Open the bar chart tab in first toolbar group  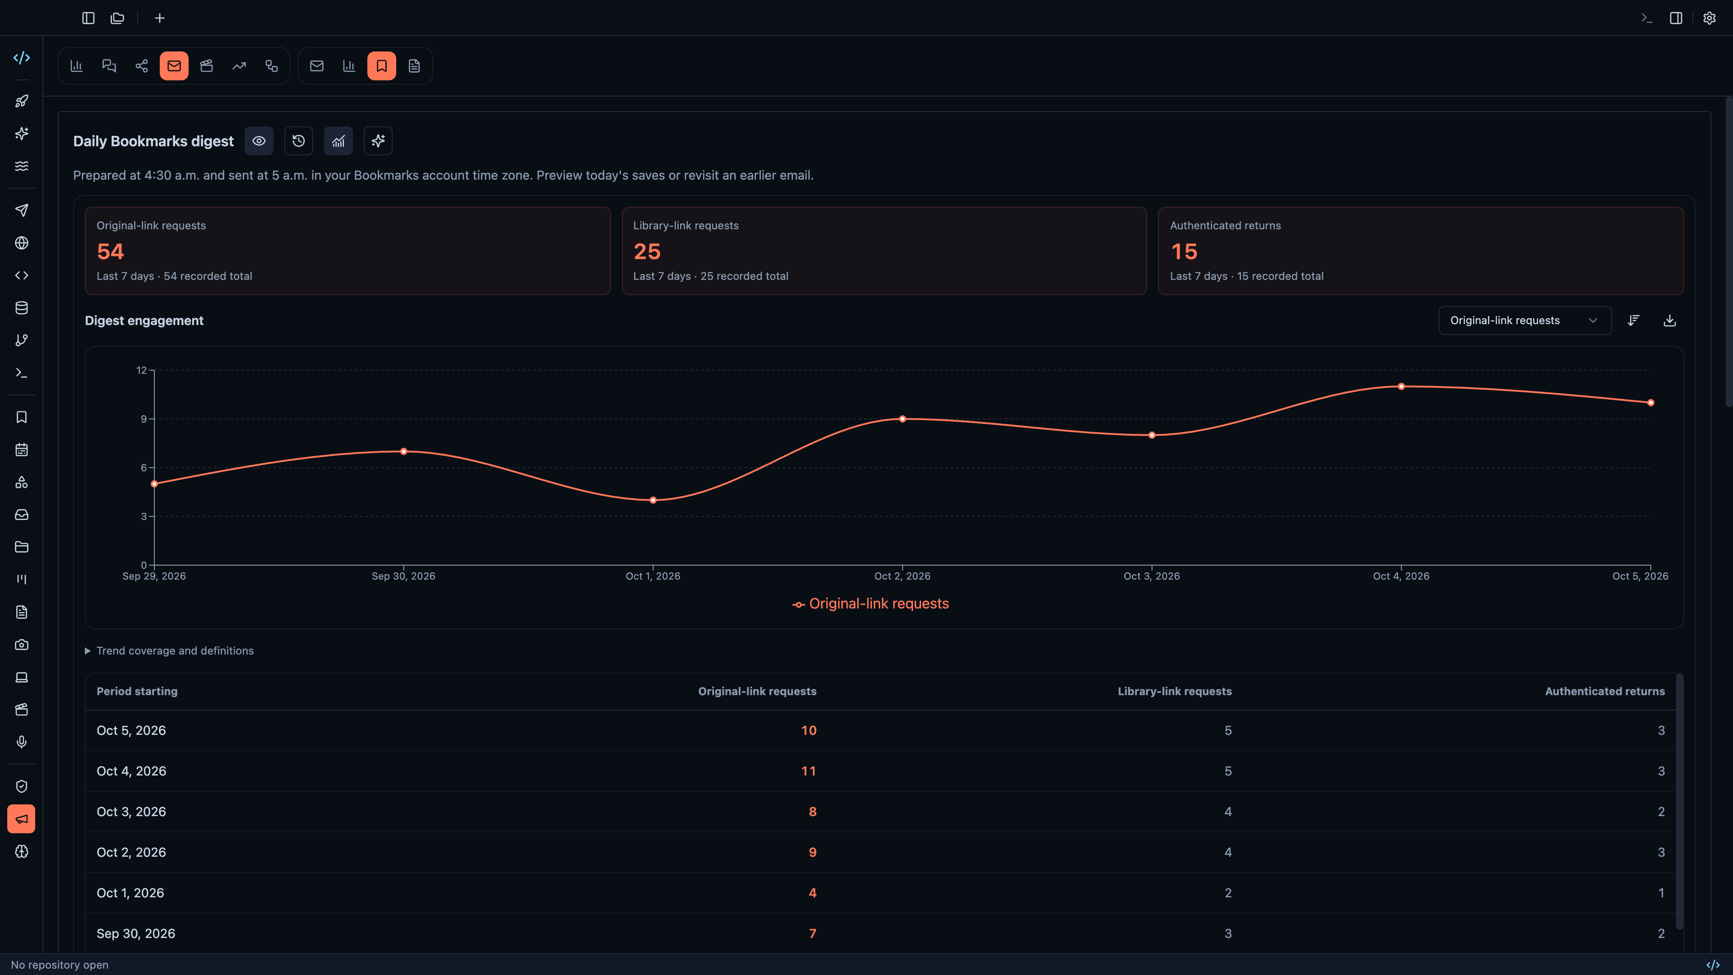pyautogui.click(x=77, y=66)
